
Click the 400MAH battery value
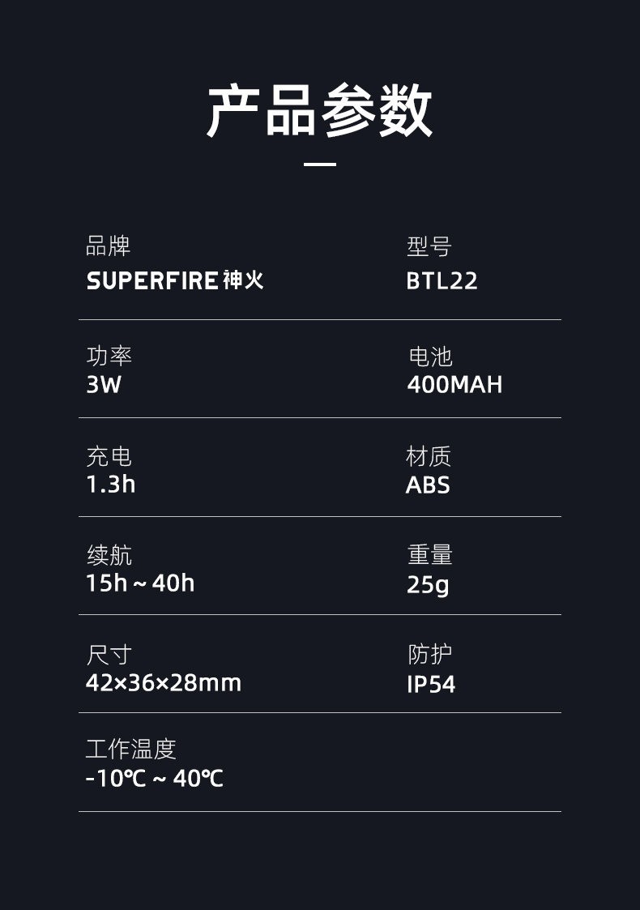click(454, 384)
